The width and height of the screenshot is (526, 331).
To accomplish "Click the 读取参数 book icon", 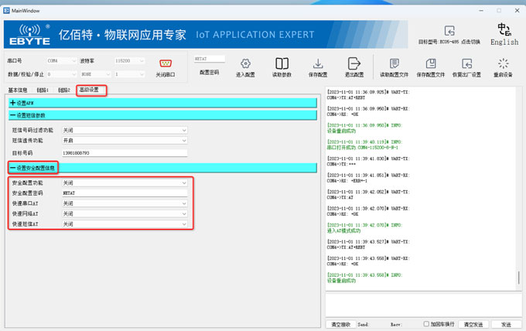I will [282, 63].
